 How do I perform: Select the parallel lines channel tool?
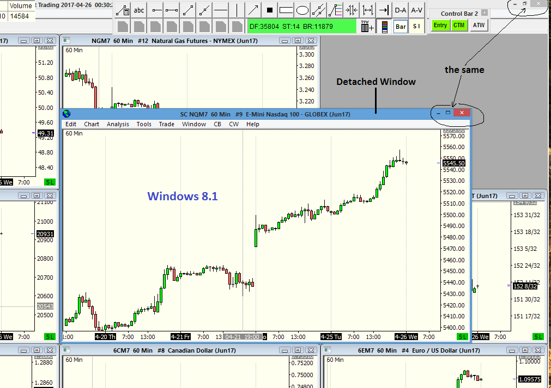(x=319, y=10)
